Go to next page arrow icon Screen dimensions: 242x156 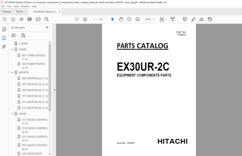[85, 19]
